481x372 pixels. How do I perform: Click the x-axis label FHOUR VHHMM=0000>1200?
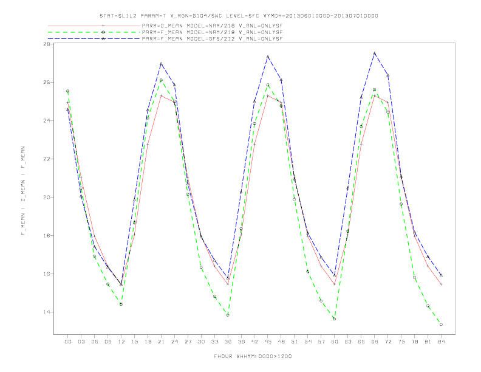(253, 356)
